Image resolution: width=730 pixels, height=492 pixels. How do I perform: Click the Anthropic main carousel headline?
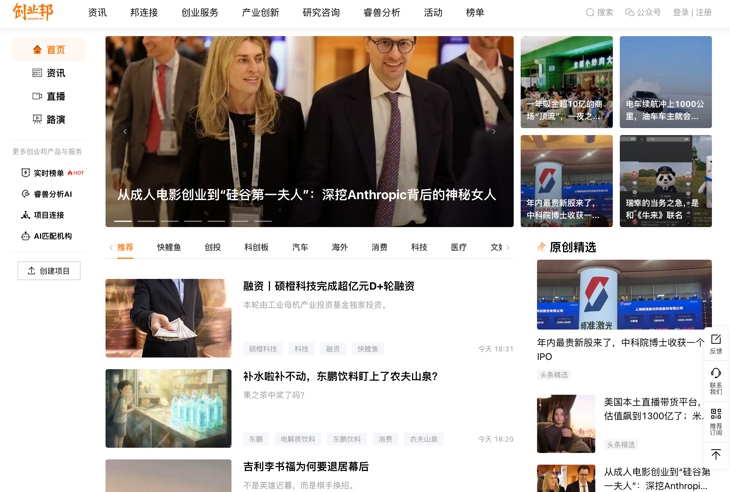pos(307,195)
